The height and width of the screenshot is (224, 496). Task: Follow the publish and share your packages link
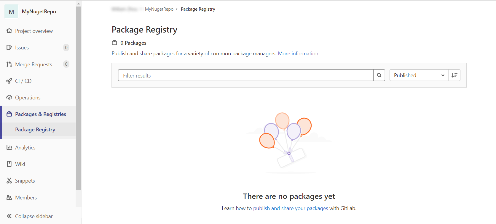pyautogui.click(x=290, y=208)
